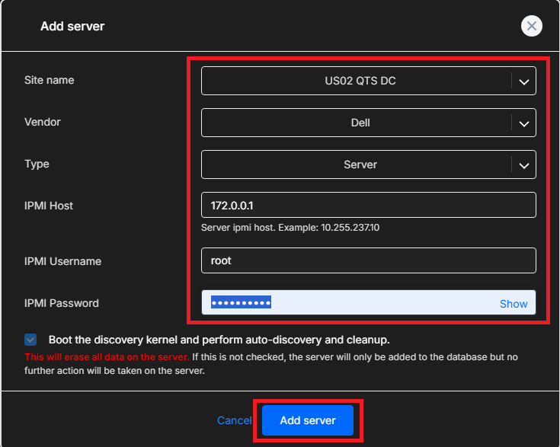
Task: Click the chevron arrow on Vendor selector
Action: (523, 123)
